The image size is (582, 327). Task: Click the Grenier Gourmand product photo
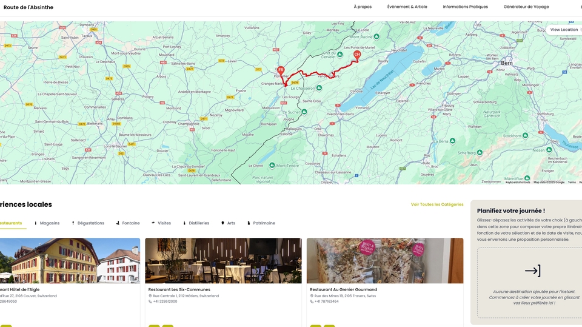pyautogui.click(x=385, y=260)
